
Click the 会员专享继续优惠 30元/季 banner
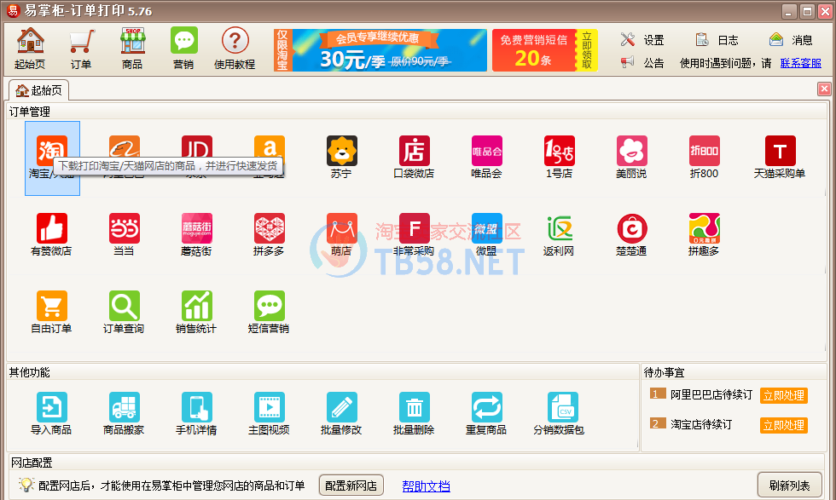[x=380, y=50]
